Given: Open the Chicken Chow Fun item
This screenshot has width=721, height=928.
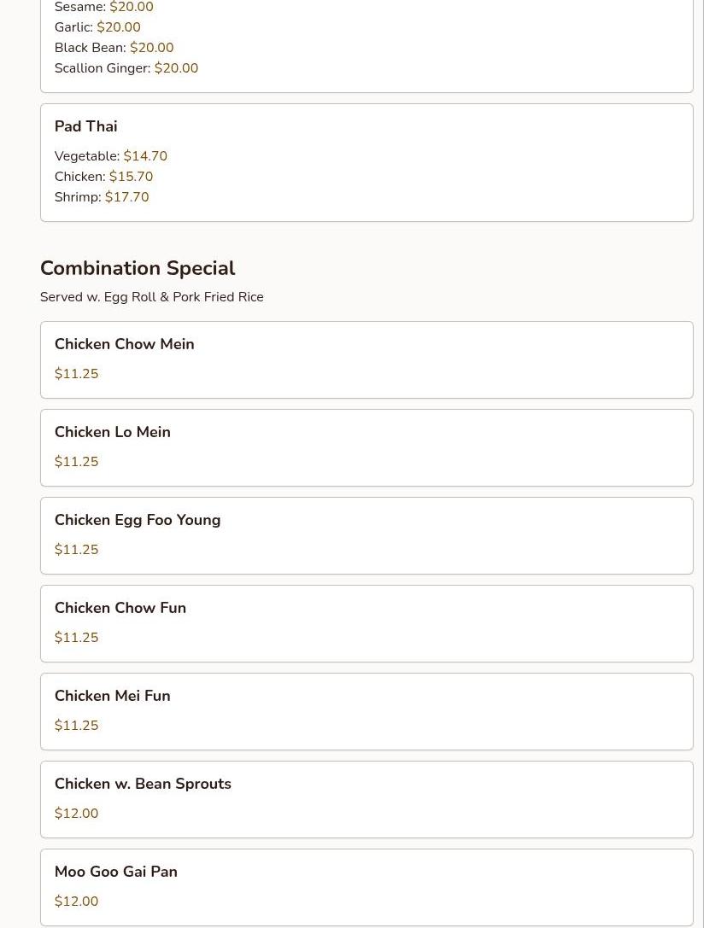Looking at the screenshot, I should click(120, 609).
